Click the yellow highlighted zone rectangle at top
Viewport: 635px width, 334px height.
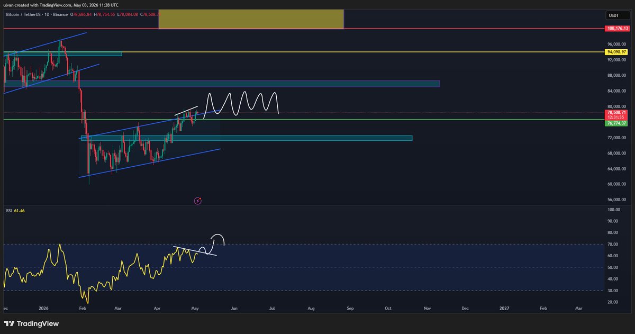[x=251, y=19]
